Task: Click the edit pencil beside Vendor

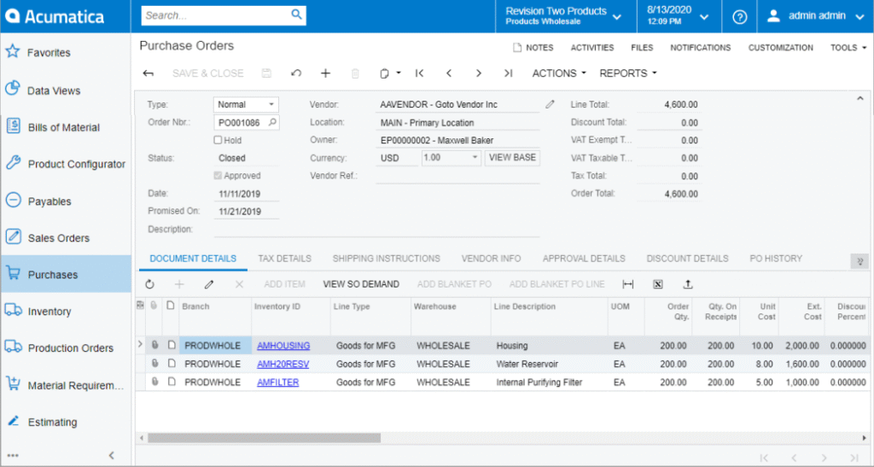Action: 551,104
